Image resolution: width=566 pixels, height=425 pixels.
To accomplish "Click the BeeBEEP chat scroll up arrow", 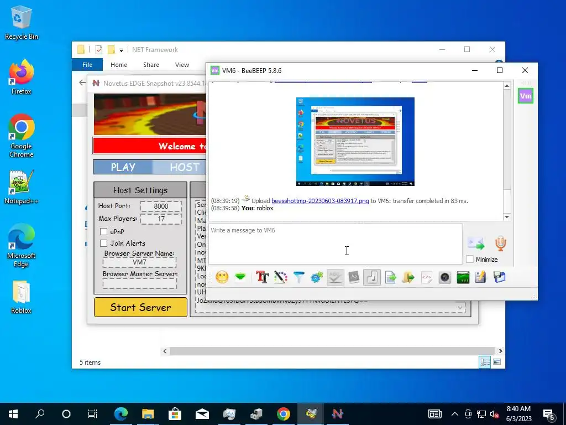I will [x=507, y=86].
